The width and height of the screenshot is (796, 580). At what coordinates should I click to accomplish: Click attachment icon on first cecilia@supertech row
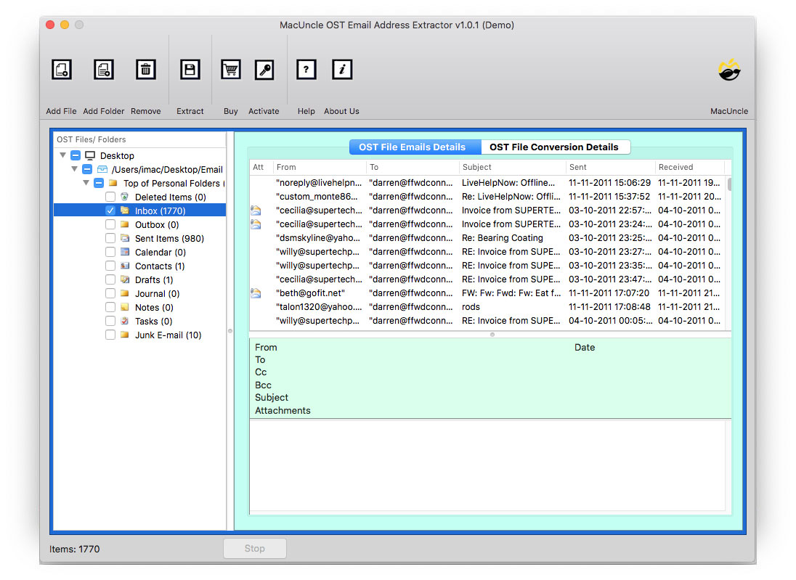[256, 210]
